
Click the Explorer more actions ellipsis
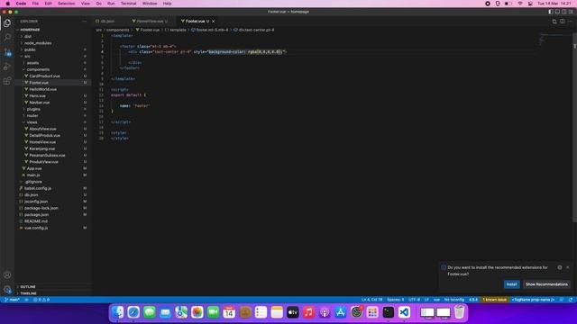84,22
